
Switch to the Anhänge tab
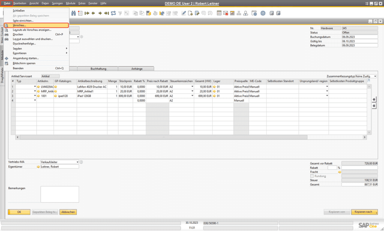pyautogui.click(x=136, y=69)
